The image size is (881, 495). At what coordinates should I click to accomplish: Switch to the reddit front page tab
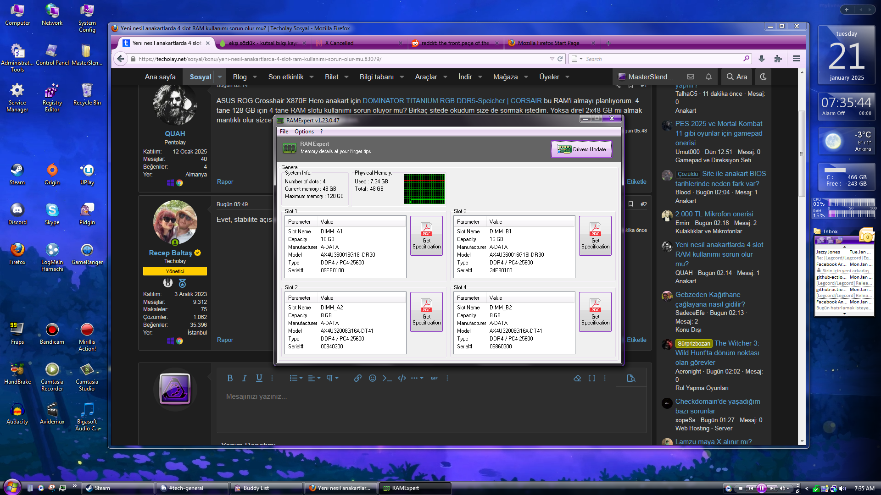coord(455,43)
